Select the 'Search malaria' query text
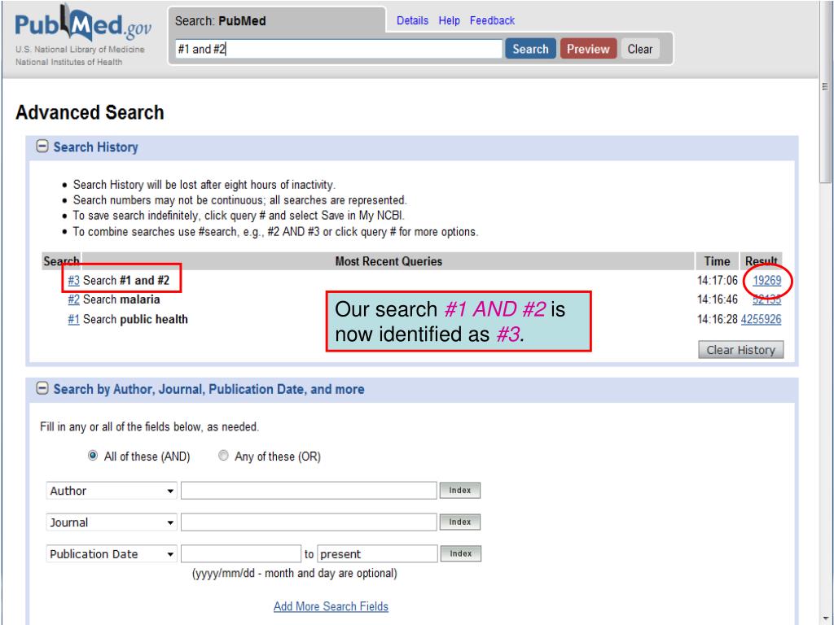The width and height of the screenshot is (834, 625). (121, 299)
